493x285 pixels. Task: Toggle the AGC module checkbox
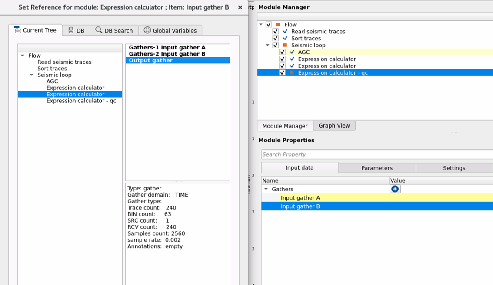tap(282, 52)
